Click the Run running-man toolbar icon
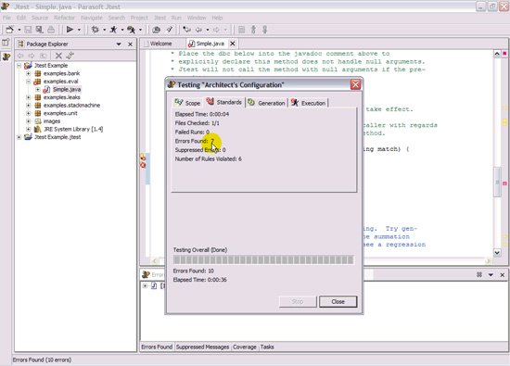 113,30
